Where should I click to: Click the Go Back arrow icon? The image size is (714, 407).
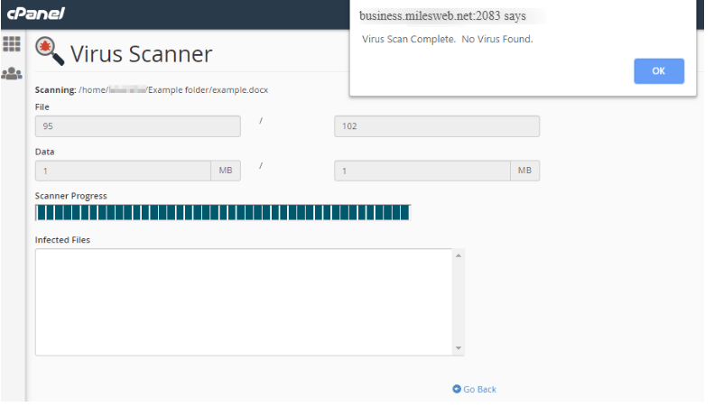(457, 389)
